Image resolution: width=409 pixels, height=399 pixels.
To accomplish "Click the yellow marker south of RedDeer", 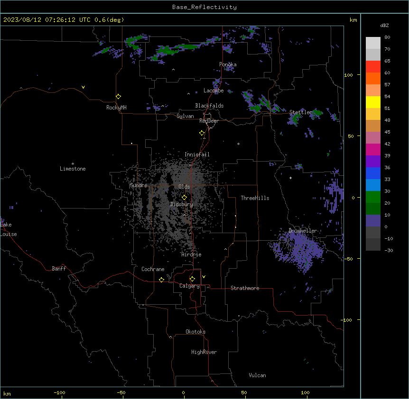I will point(202,133).
